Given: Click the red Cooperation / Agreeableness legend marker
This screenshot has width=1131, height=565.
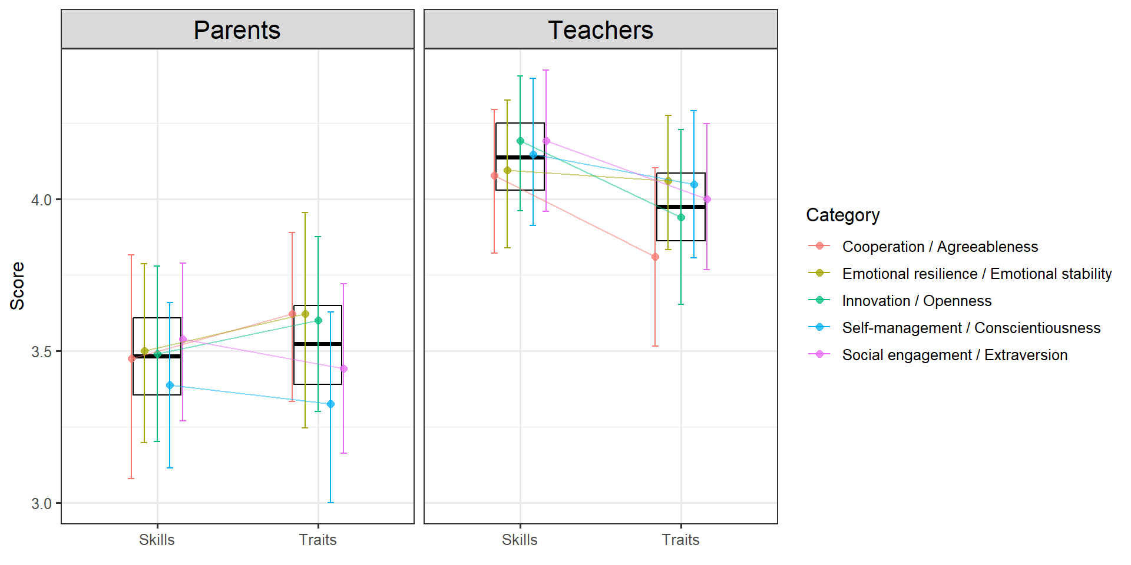Looking at the screenshot, I should point(819,246).
